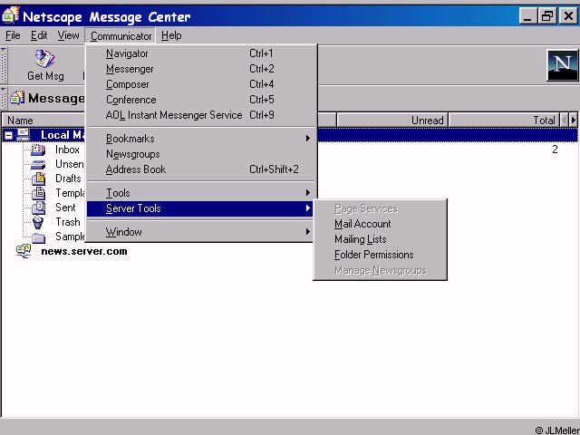Launch AOL Instant Messenger Service
The image size is (580, 435).
click(201, 115)
